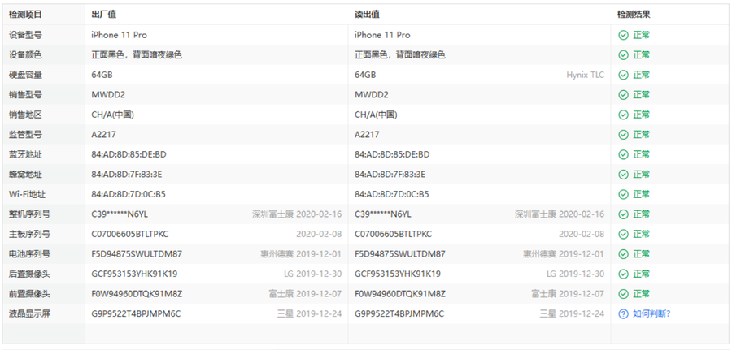Click the 惠州德赛 2019-12-01 note in 读出值 column
Image resolution: width=732 pixels, height=350 pixels.
click(564, 254)
